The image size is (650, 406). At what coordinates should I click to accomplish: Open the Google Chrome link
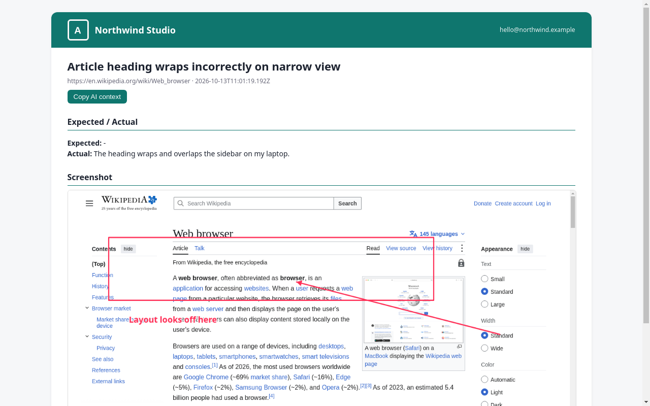click(x=206, y=377)
